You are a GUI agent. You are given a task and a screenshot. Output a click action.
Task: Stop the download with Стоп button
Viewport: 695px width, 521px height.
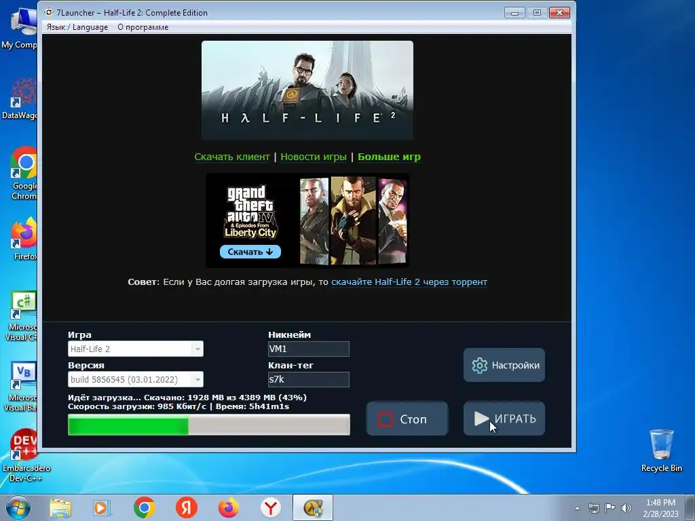tap(407, 419)
